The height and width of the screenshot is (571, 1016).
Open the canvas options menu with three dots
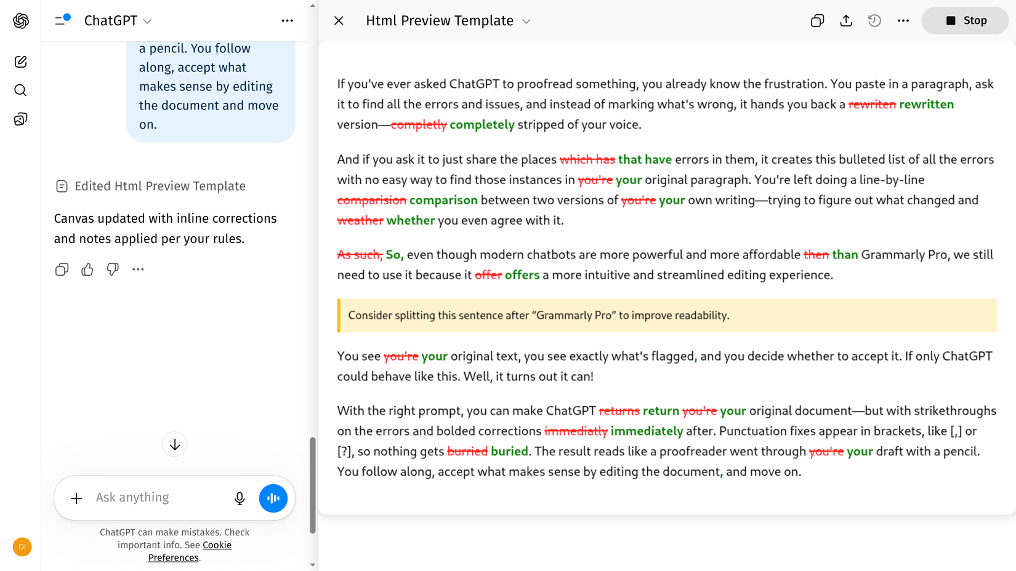click(903, 20)
